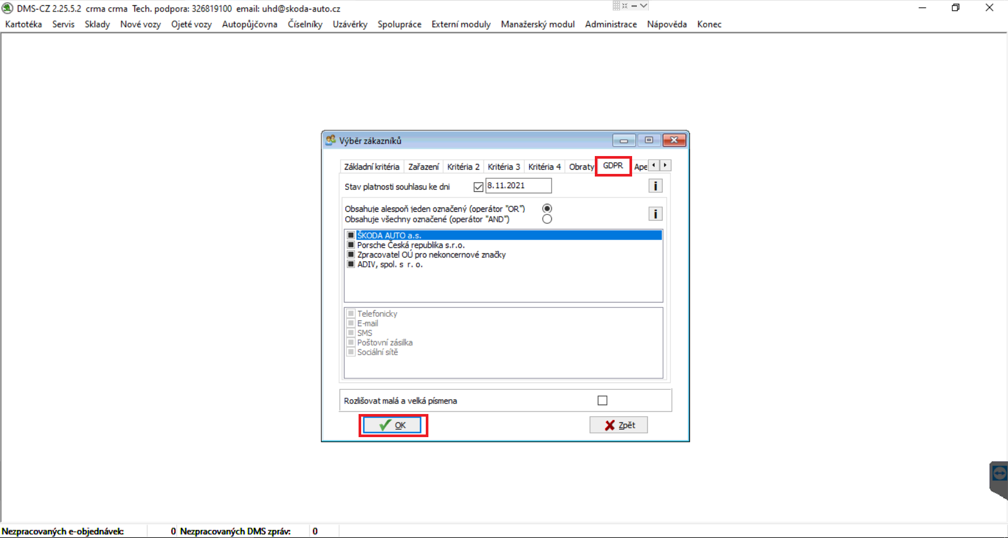Open the Číselníky menu
The height and width of the screenshot is (538, 1008).
coord(304,24)
